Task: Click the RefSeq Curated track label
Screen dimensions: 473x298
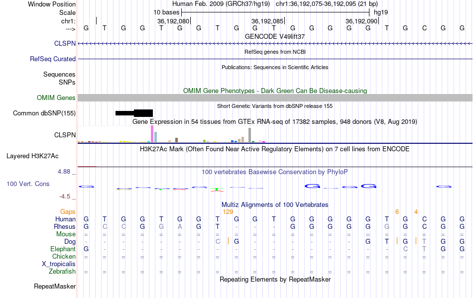Action: pyautogui.click(x=52, y=59)
